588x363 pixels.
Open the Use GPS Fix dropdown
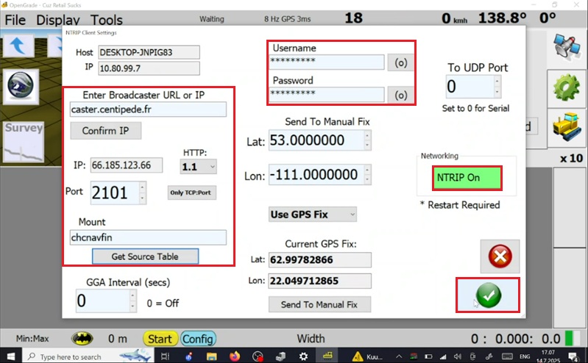point(313,214)
